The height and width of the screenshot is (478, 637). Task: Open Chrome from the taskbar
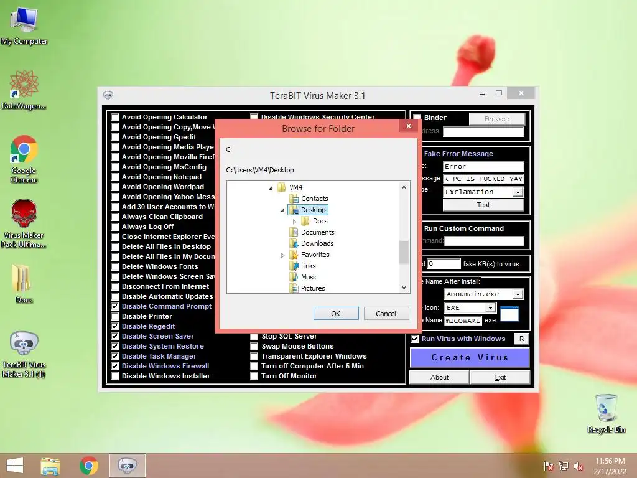[x=89, y=466]
